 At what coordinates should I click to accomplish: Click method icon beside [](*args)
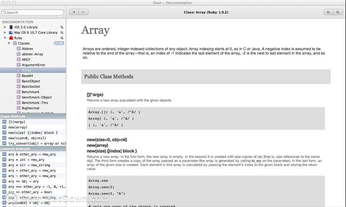(x=4, y=122)
